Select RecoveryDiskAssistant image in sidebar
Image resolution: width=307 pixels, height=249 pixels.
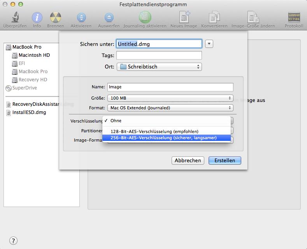click(36, 104)
